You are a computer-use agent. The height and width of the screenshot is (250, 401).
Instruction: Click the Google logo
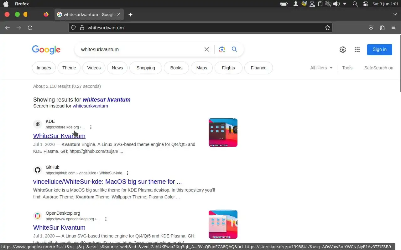(x=46, y=50)
